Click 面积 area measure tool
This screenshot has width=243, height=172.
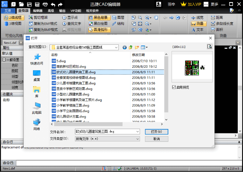(x=217, y=30)
